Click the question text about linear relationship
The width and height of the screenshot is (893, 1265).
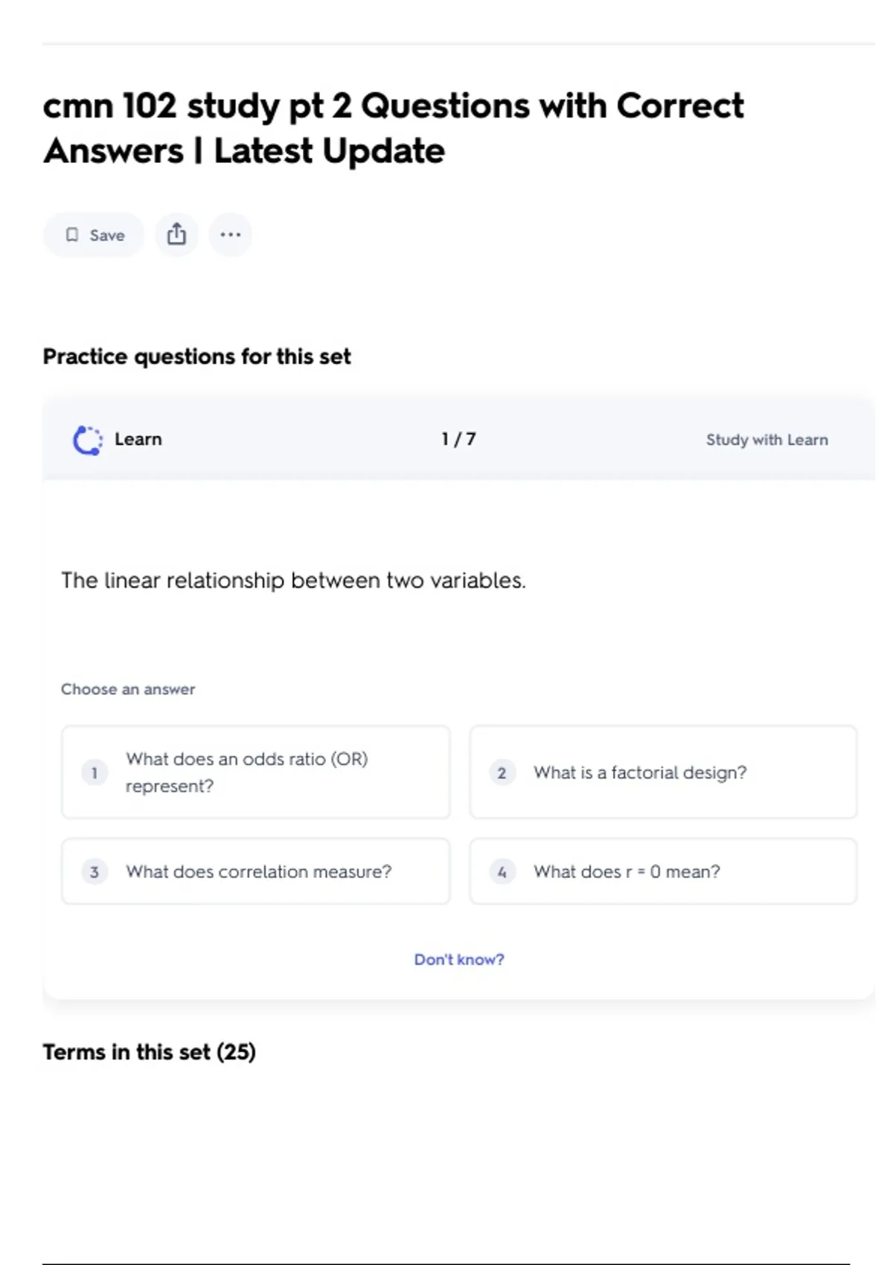coord(293,580)
